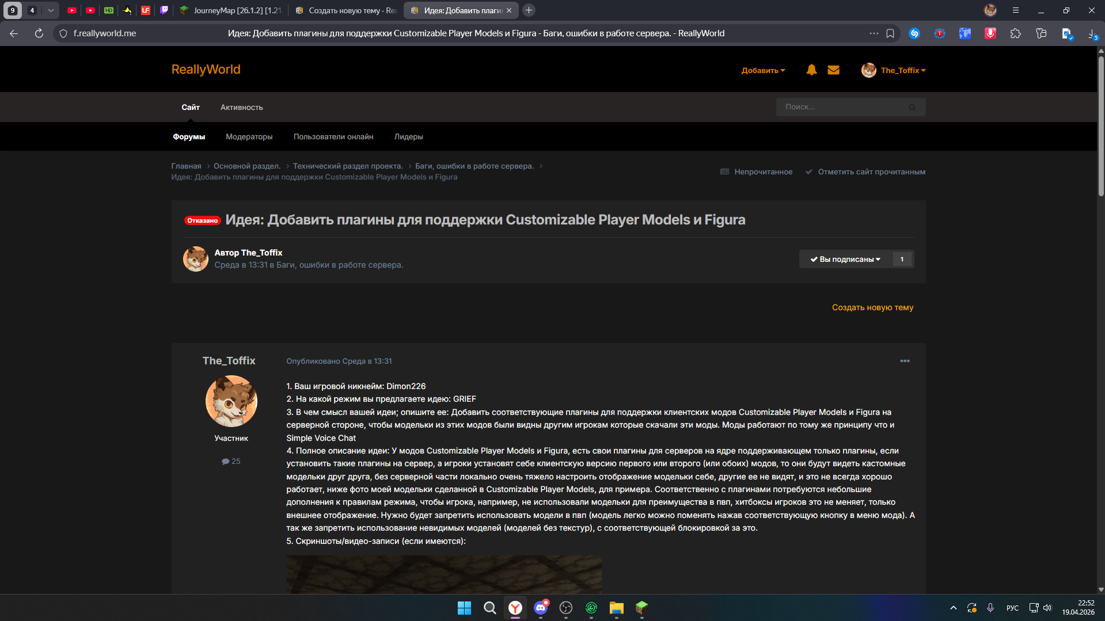The image size is (1105, 621).
Task: Open post options three-dots menu
Action: [905, 361]
